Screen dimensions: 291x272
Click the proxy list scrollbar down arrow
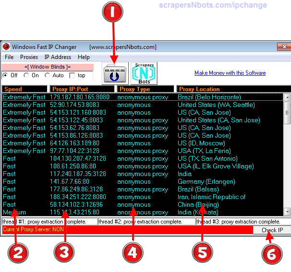[287, 212]
